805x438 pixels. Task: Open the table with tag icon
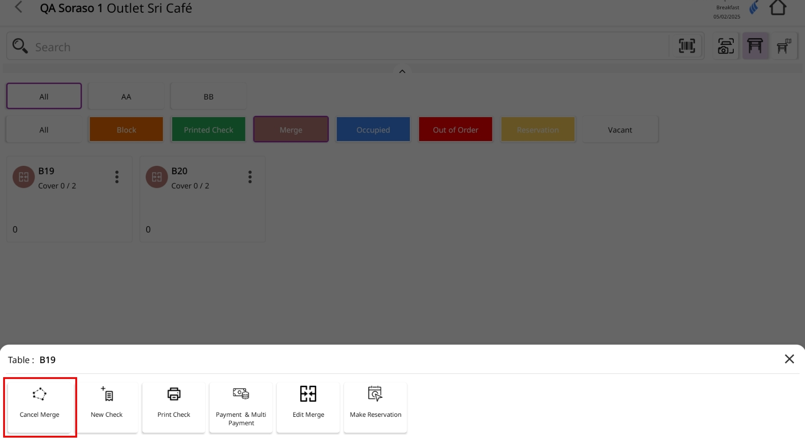(784, 46)
